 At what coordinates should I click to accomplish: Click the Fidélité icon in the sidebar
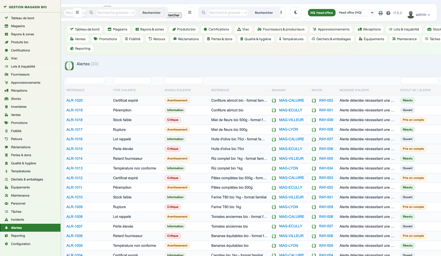(6, 131)
